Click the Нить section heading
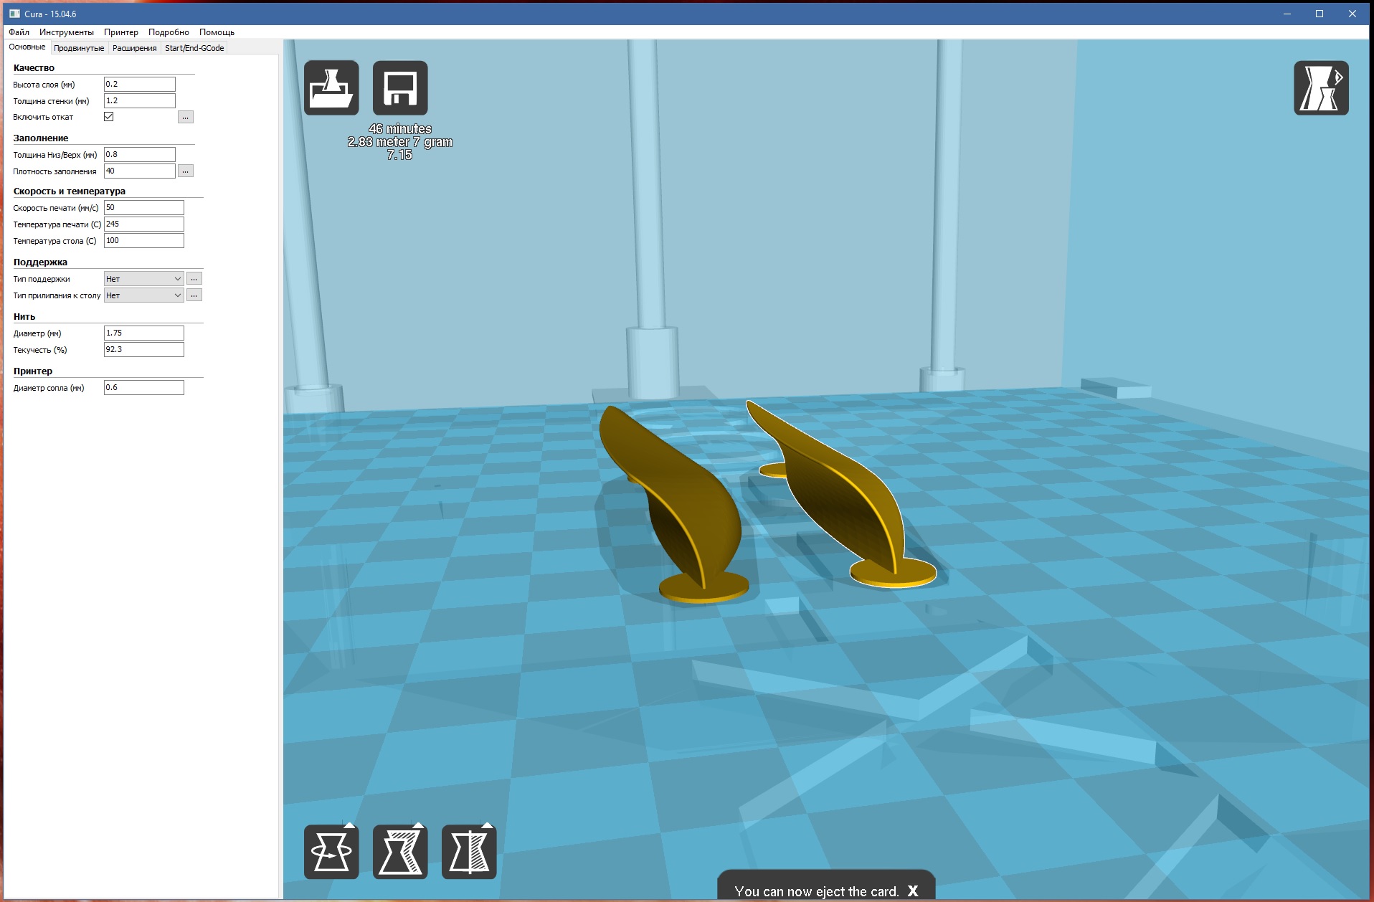The width and height of the screenshot is (1374, 902). point(24,316)
